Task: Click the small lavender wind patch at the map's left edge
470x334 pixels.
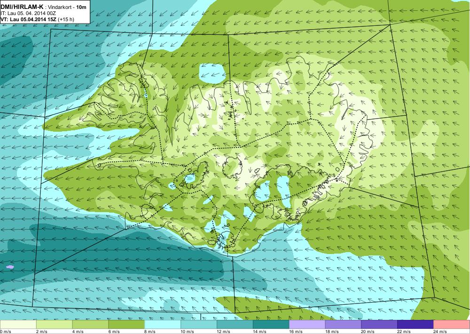Action: coord(10,267)
